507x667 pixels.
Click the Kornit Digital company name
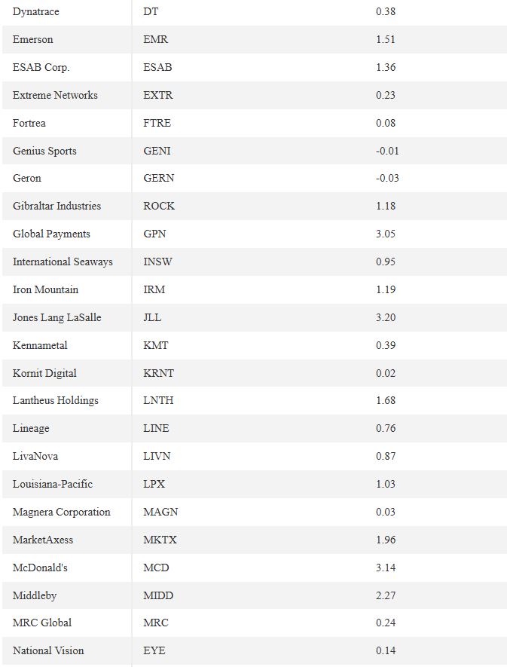point(44,374)
